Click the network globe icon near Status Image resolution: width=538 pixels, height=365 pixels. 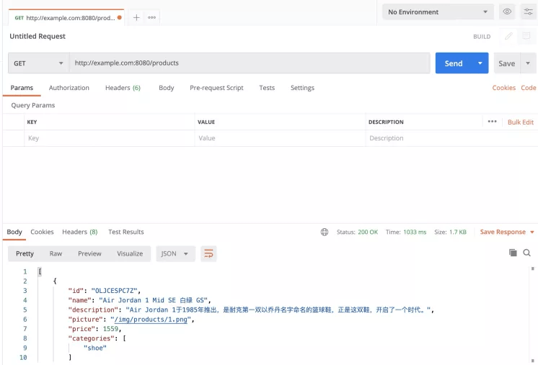325,232
